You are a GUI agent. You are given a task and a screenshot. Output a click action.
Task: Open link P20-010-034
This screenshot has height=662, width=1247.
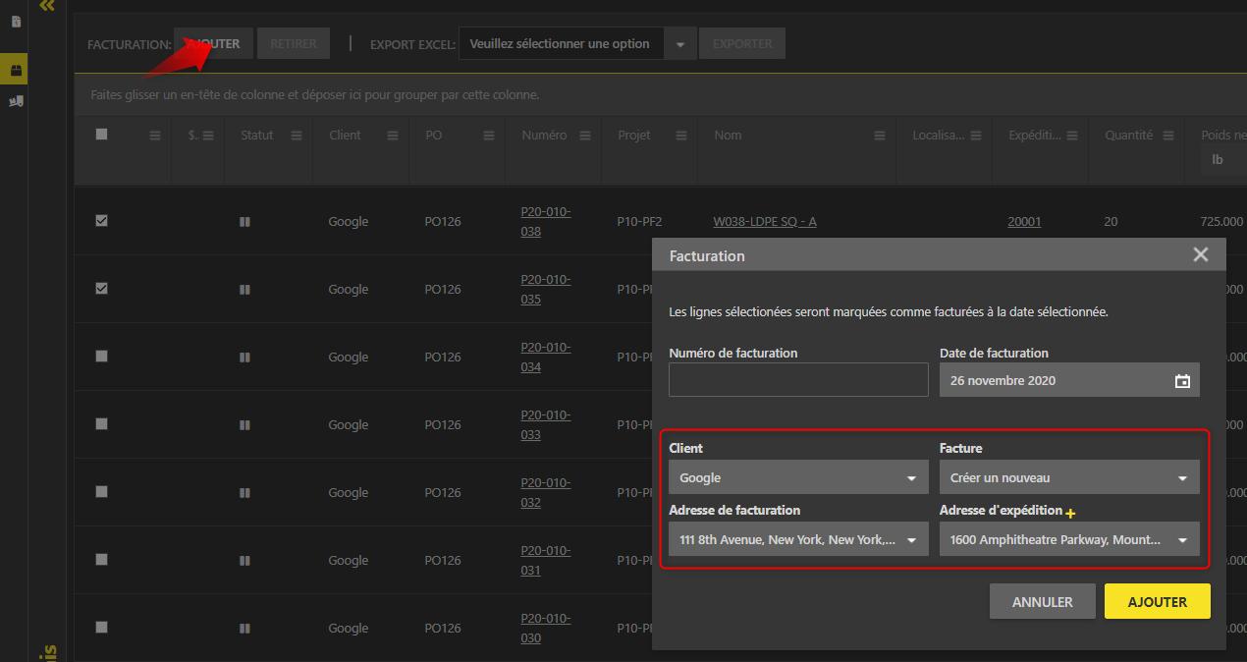point(546,358)
